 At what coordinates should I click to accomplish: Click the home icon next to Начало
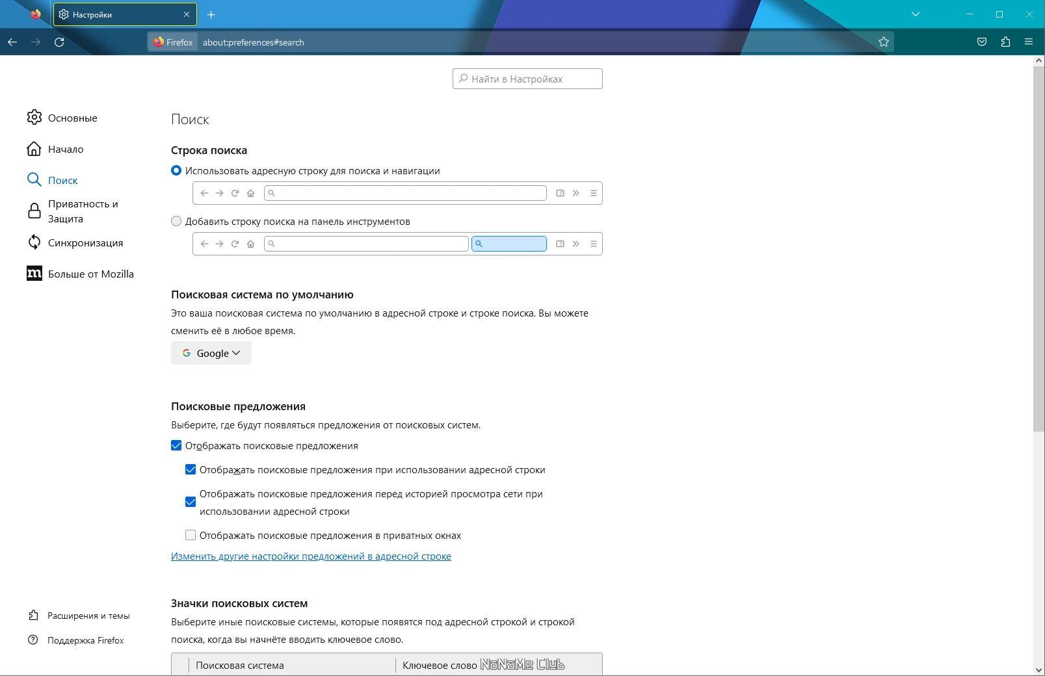click(34, 149)
